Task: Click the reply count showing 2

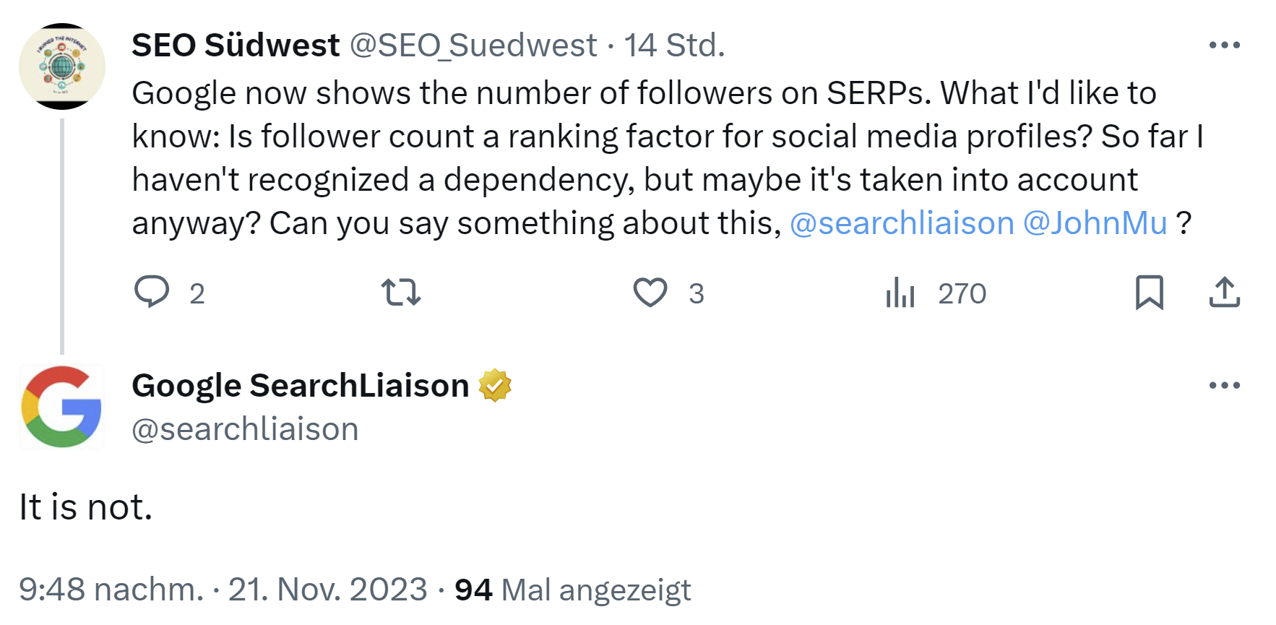Action: point(196,294)
